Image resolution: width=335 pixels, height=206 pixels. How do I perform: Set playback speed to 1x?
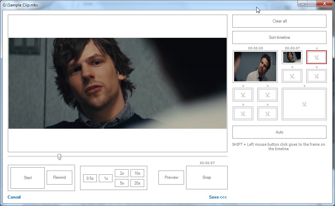(x=106, y=178)
